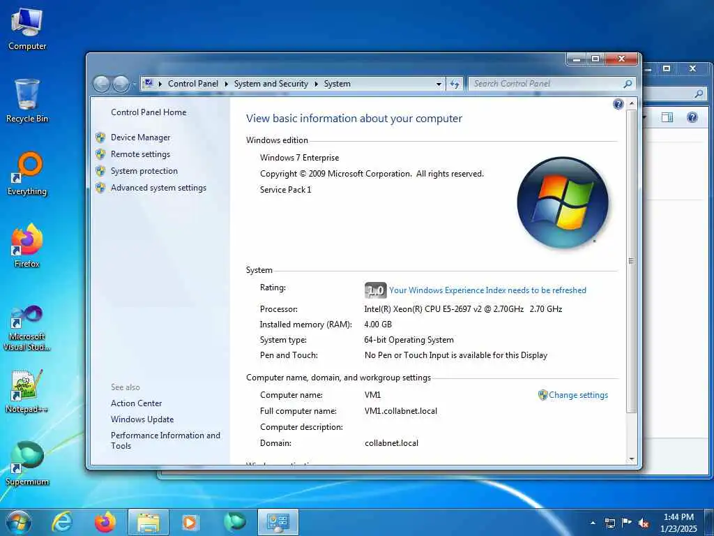Click the 64-bit Operating System text
This screenshot has width=714, height=536.
[x=409, y=340]
